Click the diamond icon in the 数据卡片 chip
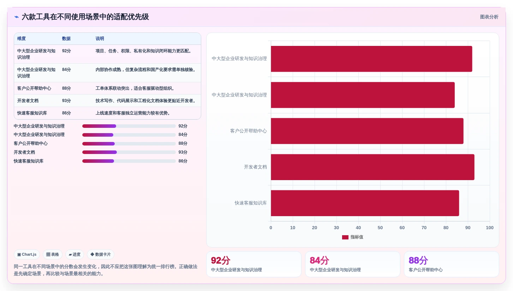 [x=92, y=254]
